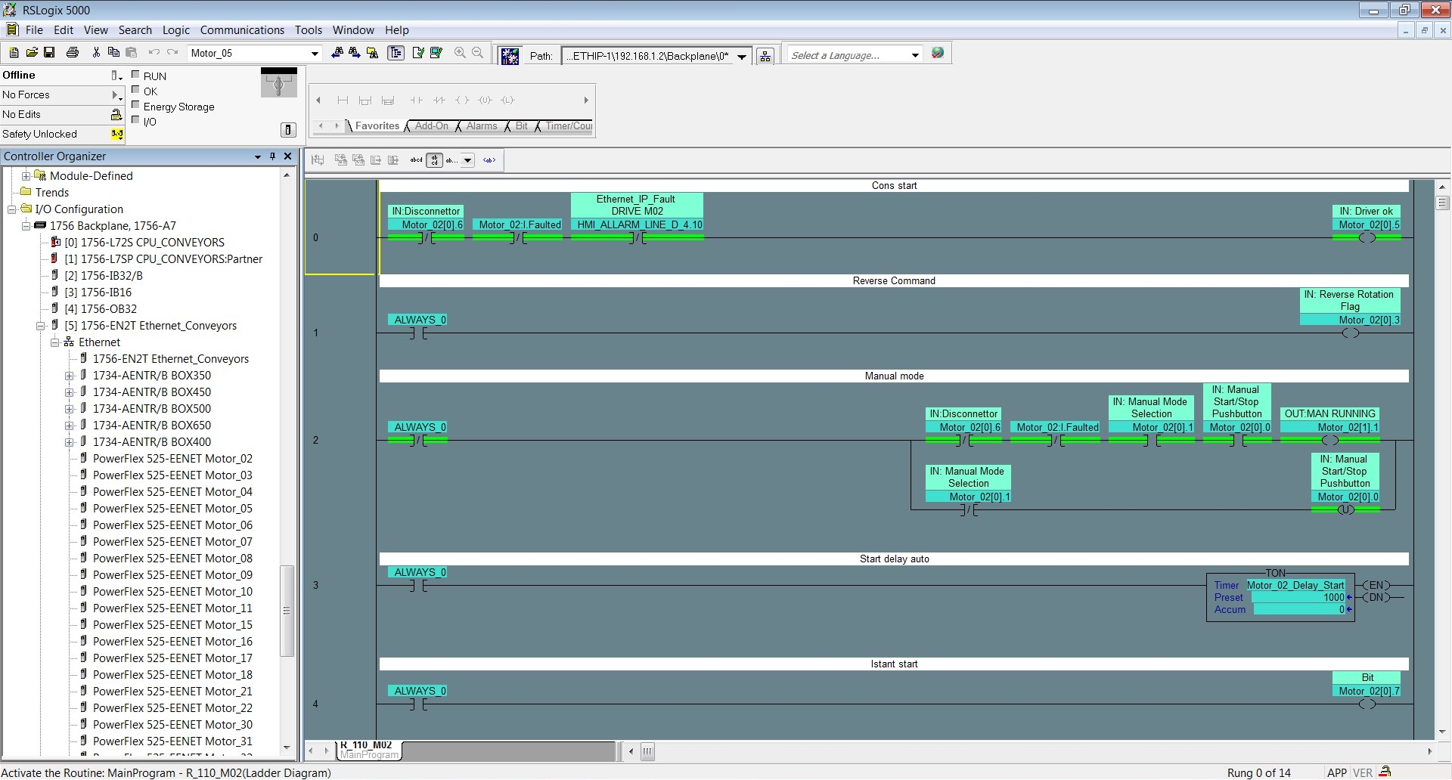1452x780 pixels.
Task: Click the New project icon
Action: click(x=14, y=53)
